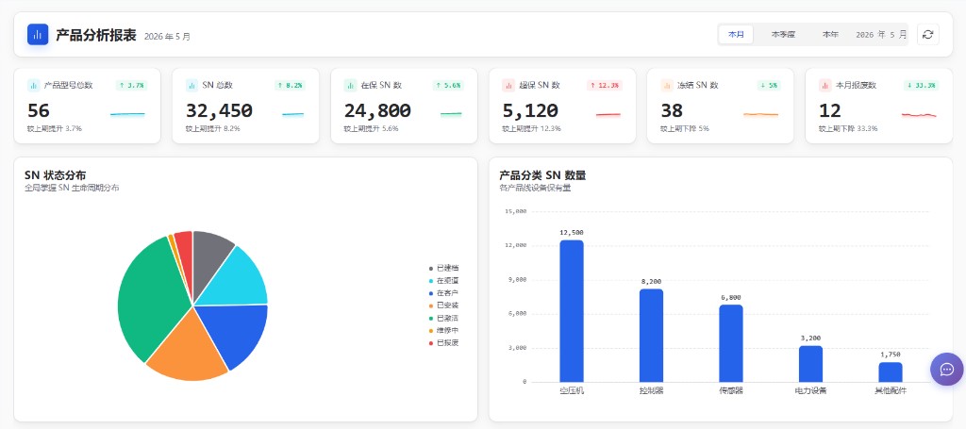
Task: Click the SN 状态分布 chart title
Action: (x=55, y=176)
